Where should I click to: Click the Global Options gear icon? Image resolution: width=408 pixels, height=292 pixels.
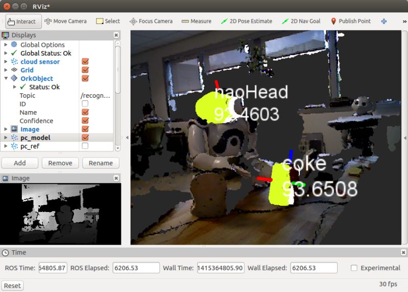(x=14, y=44)
